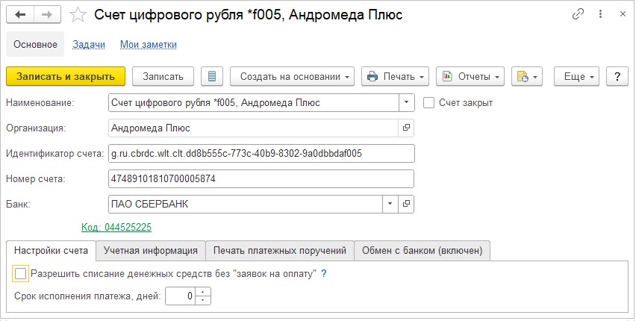Open the Организация field's open-form icon

(x=407, y=128)
